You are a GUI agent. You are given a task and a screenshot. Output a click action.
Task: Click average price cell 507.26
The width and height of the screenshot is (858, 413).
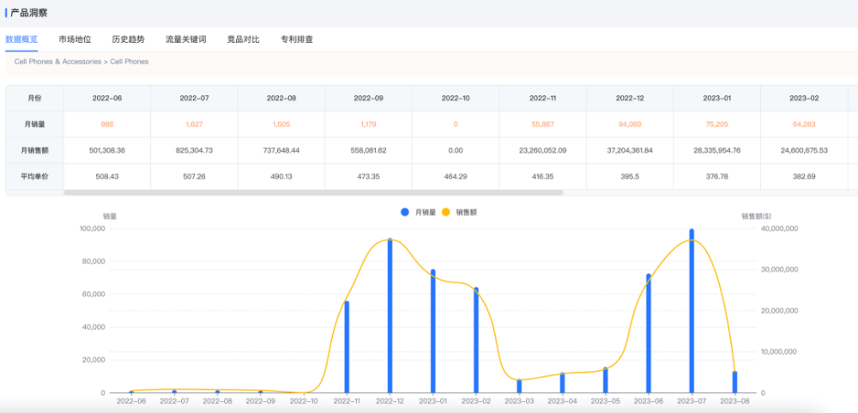(194, 176)
